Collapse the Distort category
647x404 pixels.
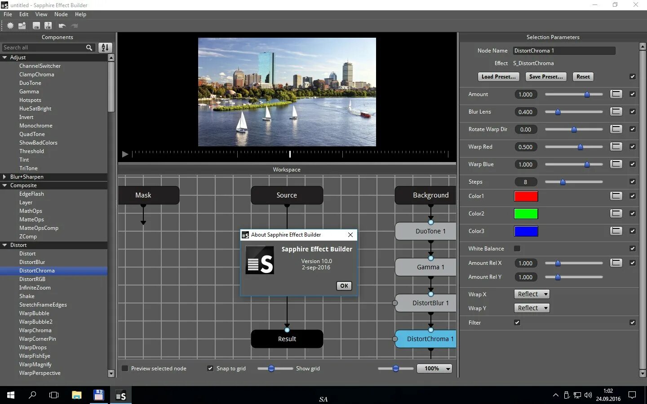(5, 245)
